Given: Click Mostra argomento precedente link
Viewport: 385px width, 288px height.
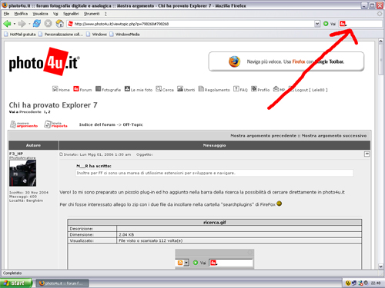Looking at the screenshot, I should tap(263, 136).
